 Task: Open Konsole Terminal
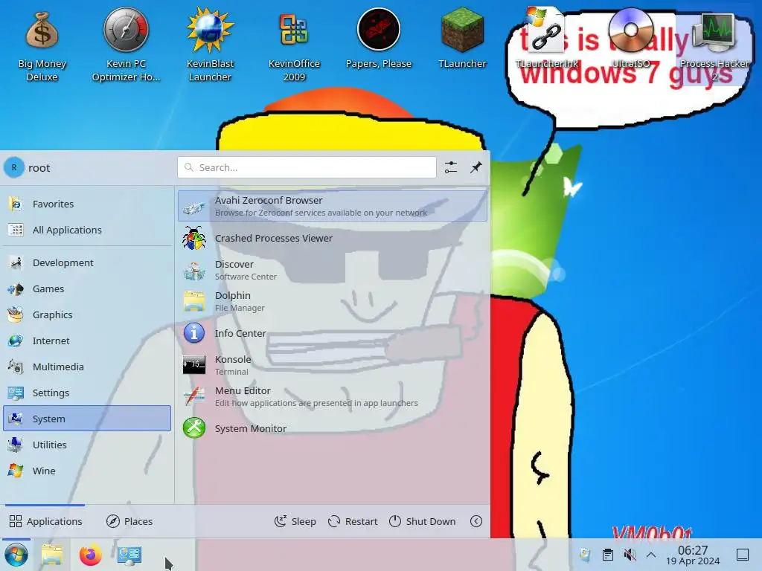point(333,364)
